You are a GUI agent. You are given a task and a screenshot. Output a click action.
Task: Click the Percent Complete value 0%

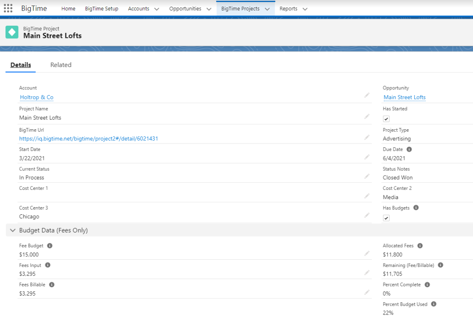387,293
